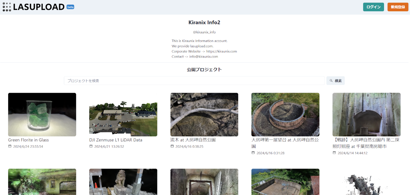Click the date text 2024/6/24 23:55:54

pos(28,147)
